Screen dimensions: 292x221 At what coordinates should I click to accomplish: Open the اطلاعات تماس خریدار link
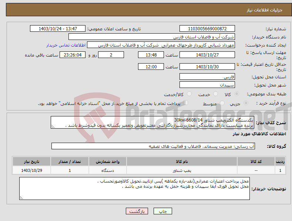66,45
